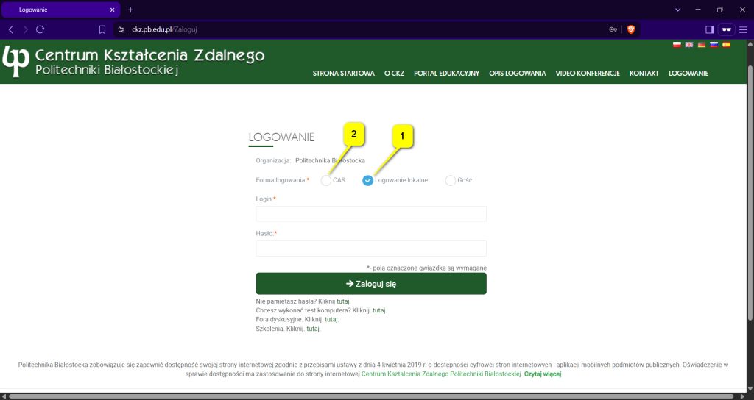Switch language with German flag
The width and height of the screenshot is (754, 400).
(702, 45)
